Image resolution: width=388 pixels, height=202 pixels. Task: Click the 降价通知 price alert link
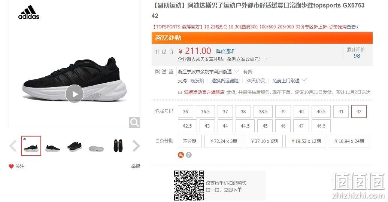click(225, 51)
